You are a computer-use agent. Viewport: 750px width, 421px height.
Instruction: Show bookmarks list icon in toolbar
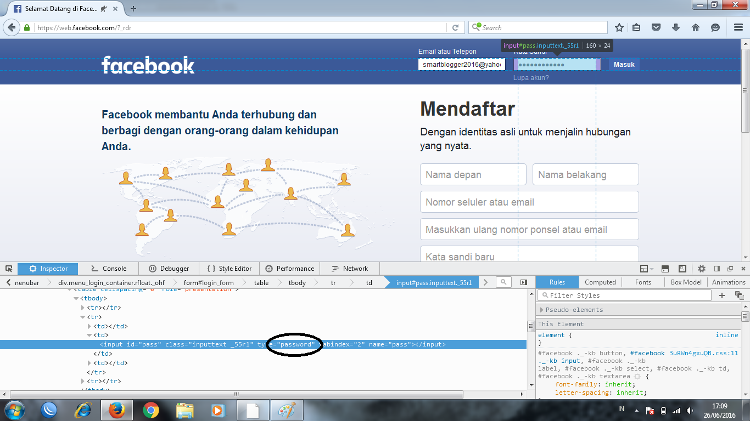tap(636, 27)
